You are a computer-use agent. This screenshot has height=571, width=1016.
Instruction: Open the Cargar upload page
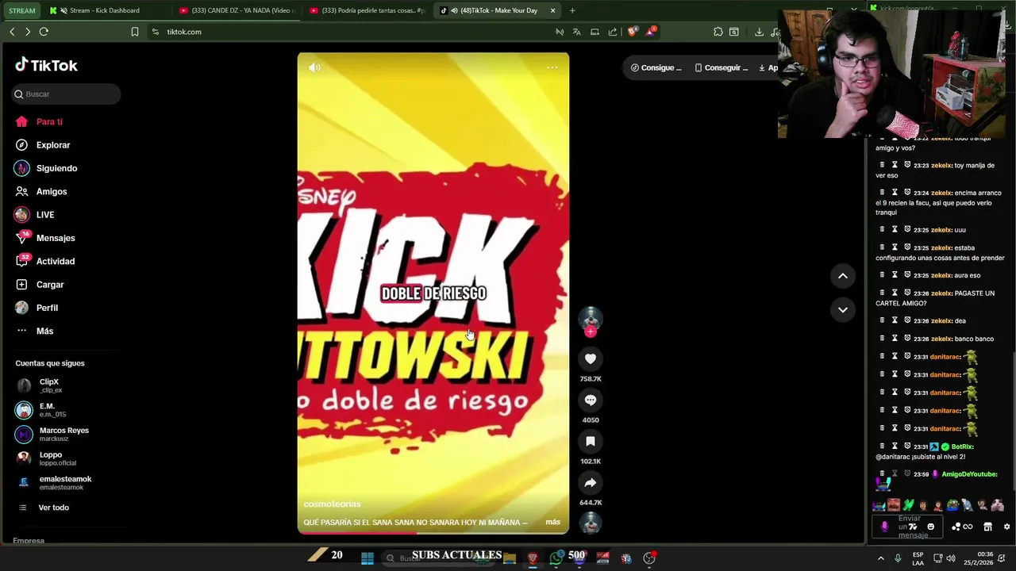click(x=50, y=285)
